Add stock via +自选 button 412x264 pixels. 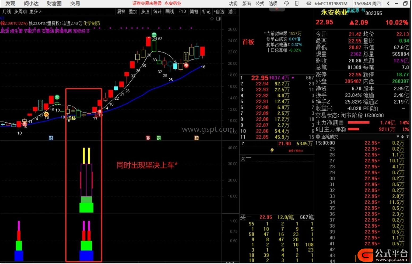click(x=219, y=11)
